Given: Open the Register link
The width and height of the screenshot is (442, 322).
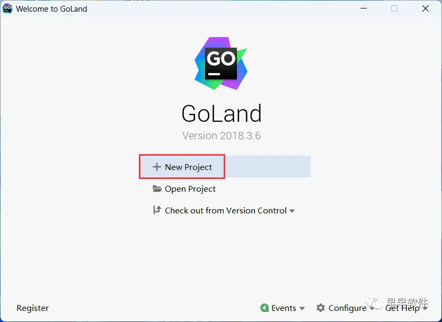Looking at the screenshot, I should click(x=33, y=308).
